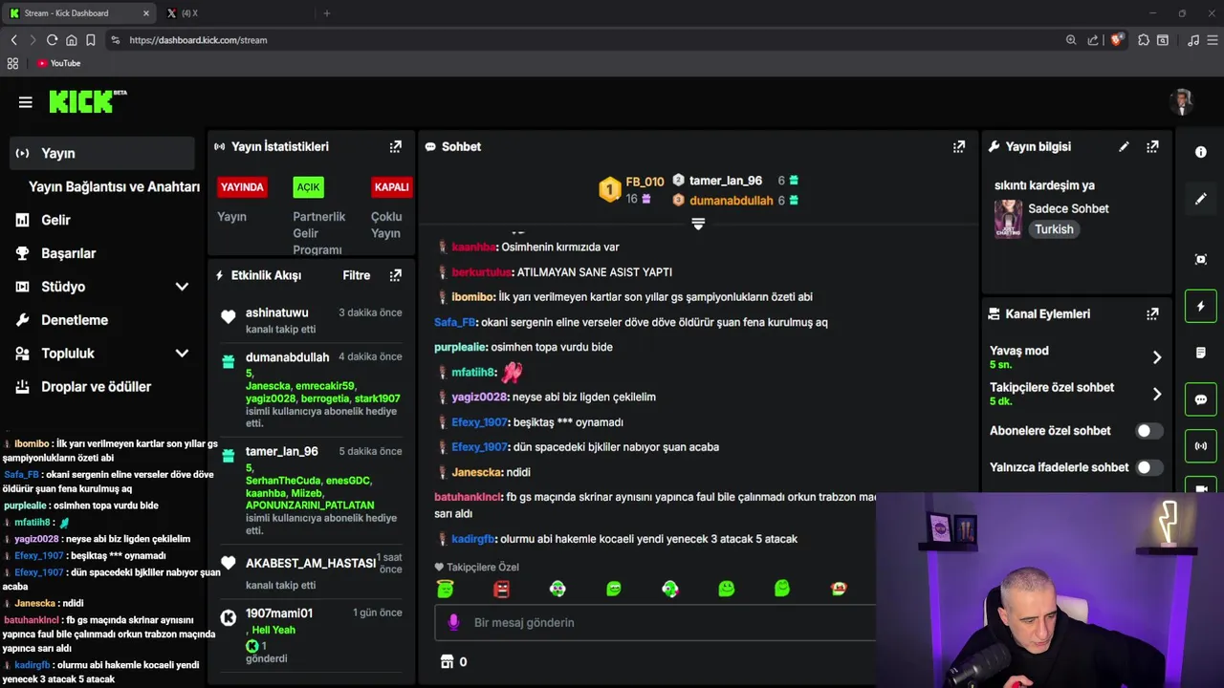
Task: Open the Filtre dropdown in Etkinlik Akışı
Action: tap(356, 275)
